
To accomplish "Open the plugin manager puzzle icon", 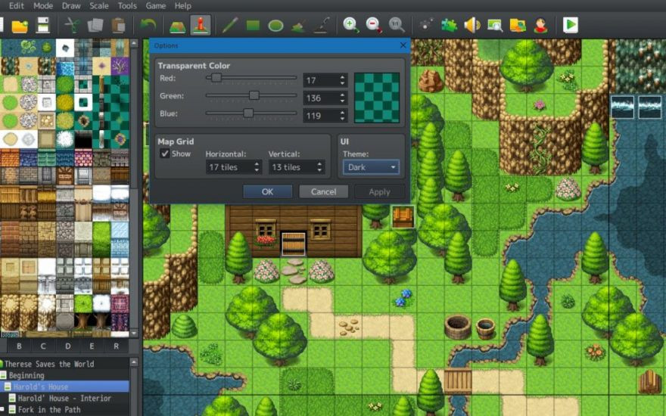I will click(449, 26).
